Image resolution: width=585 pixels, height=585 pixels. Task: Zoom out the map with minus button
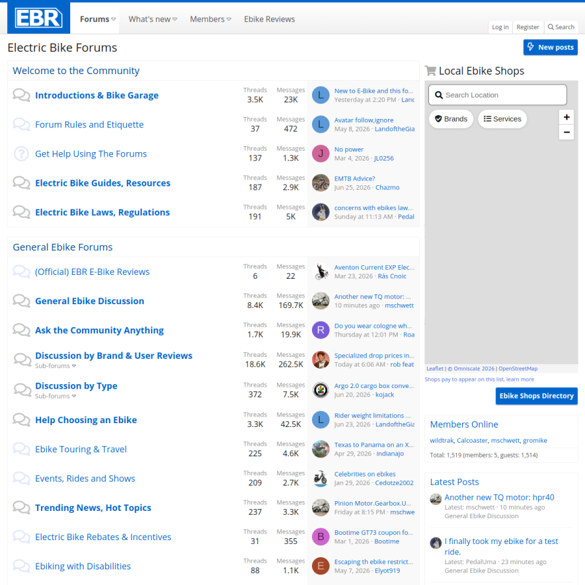click(566, 132)
